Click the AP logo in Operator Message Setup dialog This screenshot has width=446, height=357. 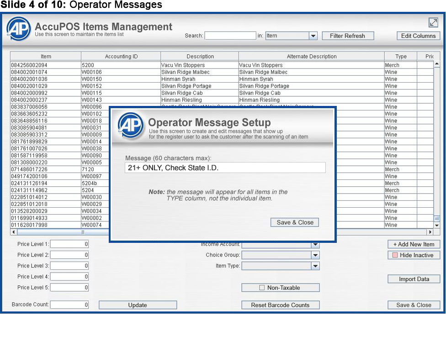pyautogui.click(x=131, y=125)
